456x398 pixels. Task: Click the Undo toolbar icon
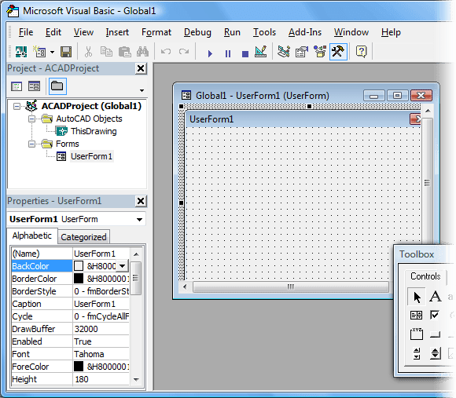pos(166,52)
